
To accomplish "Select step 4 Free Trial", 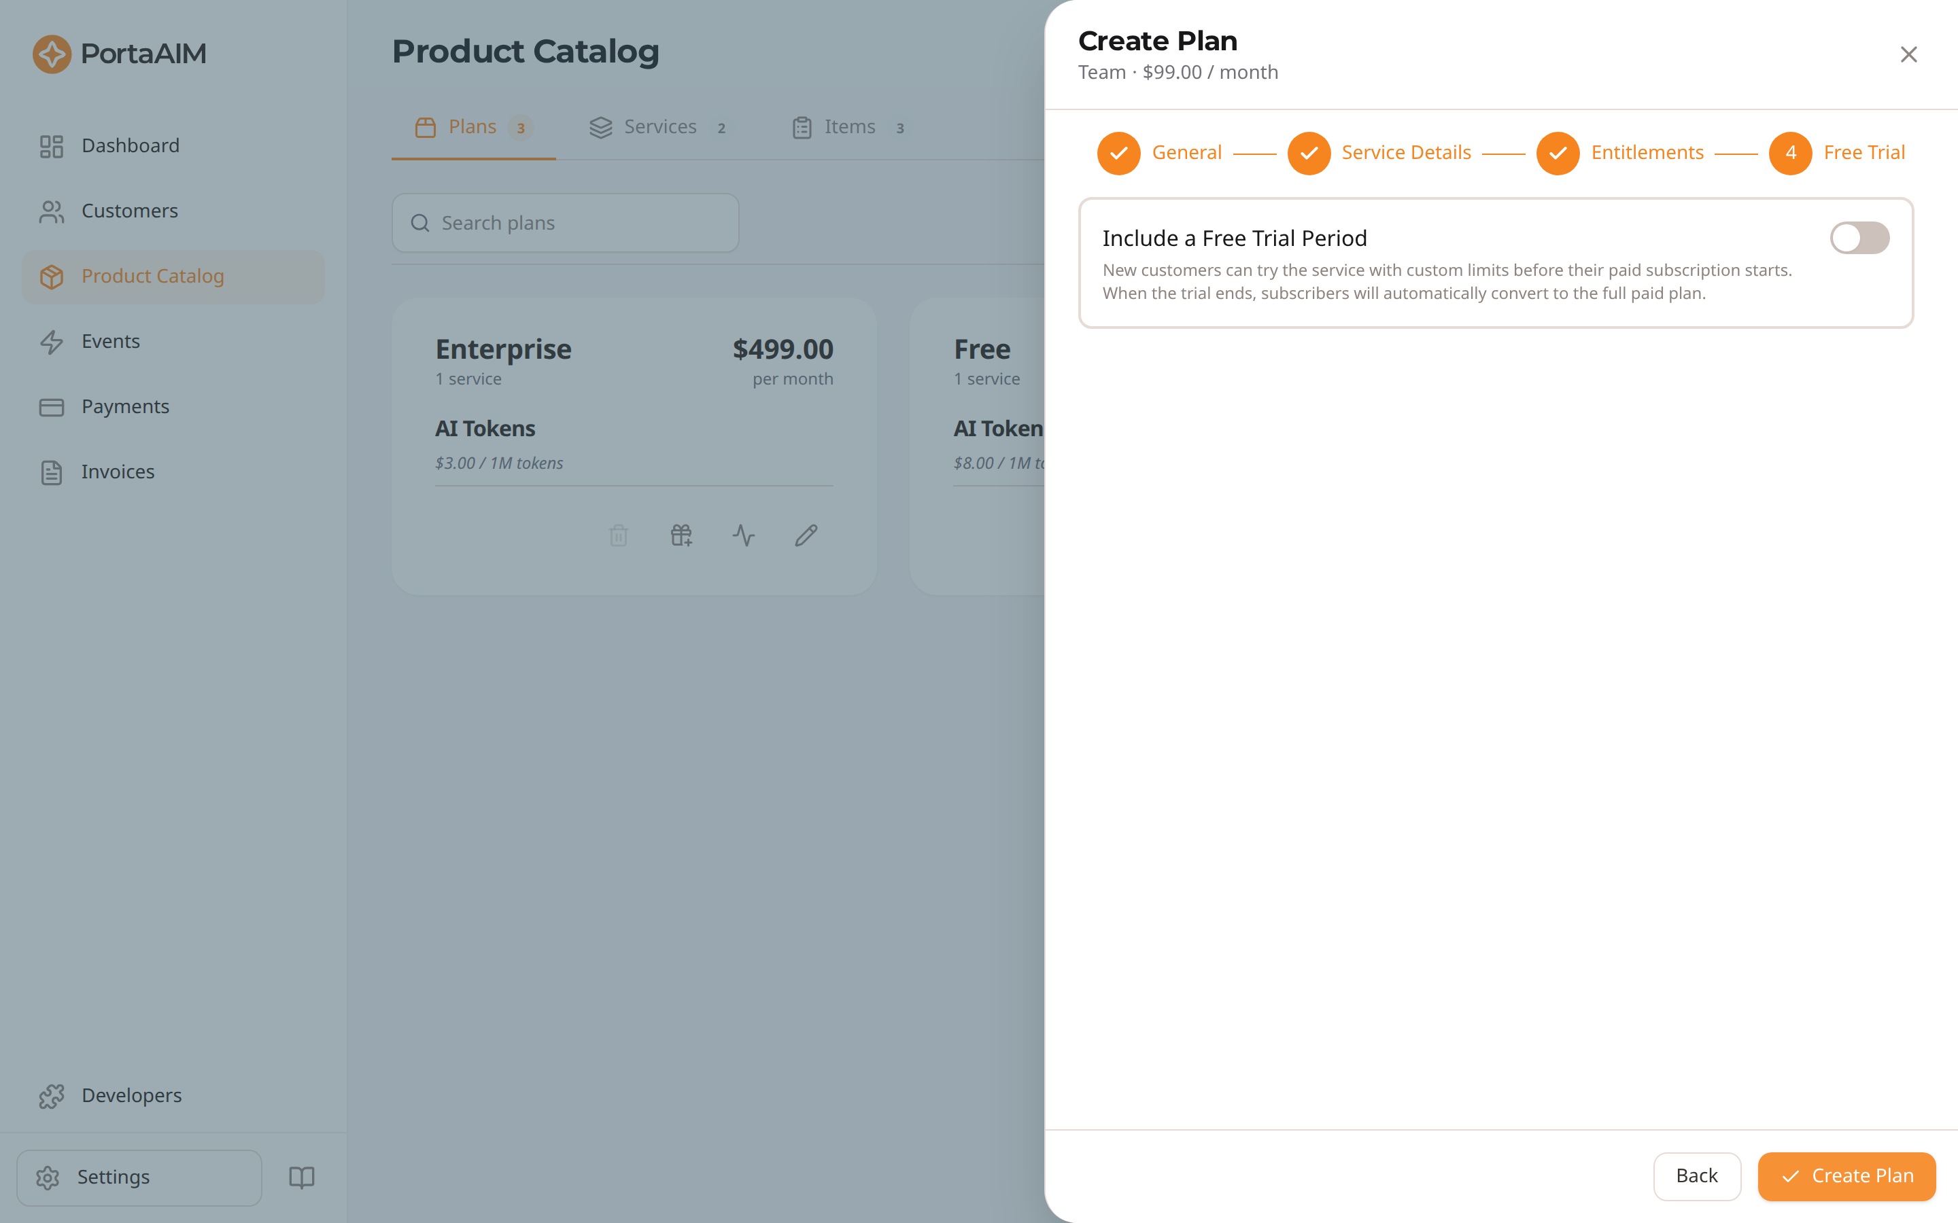I will coord(1836,153).
